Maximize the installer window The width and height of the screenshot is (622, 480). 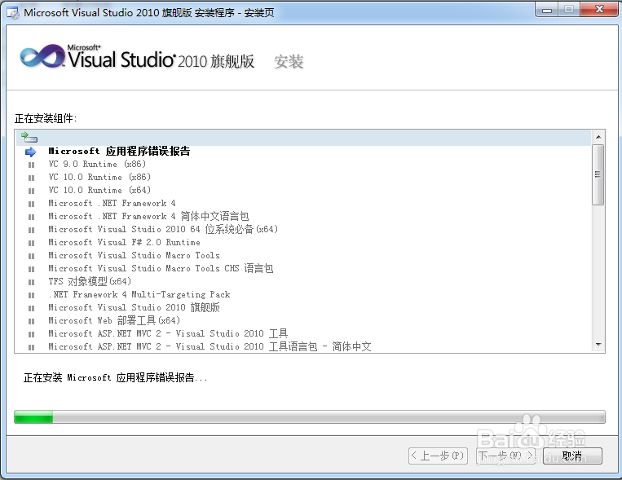point(569,10)
